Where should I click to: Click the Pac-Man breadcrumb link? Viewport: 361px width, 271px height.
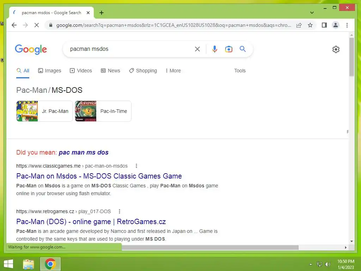[x=32, y=90]
